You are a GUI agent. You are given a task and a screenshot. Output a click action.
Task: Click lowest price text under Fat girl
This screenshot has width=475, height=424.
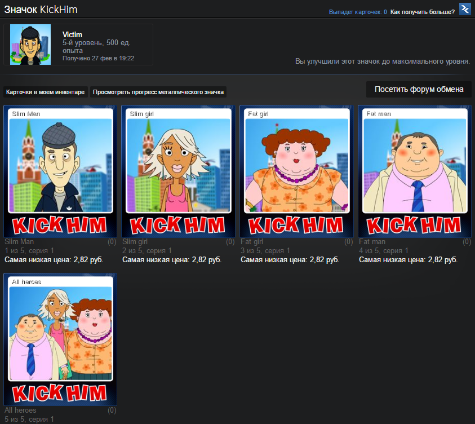tap(290, 260)
